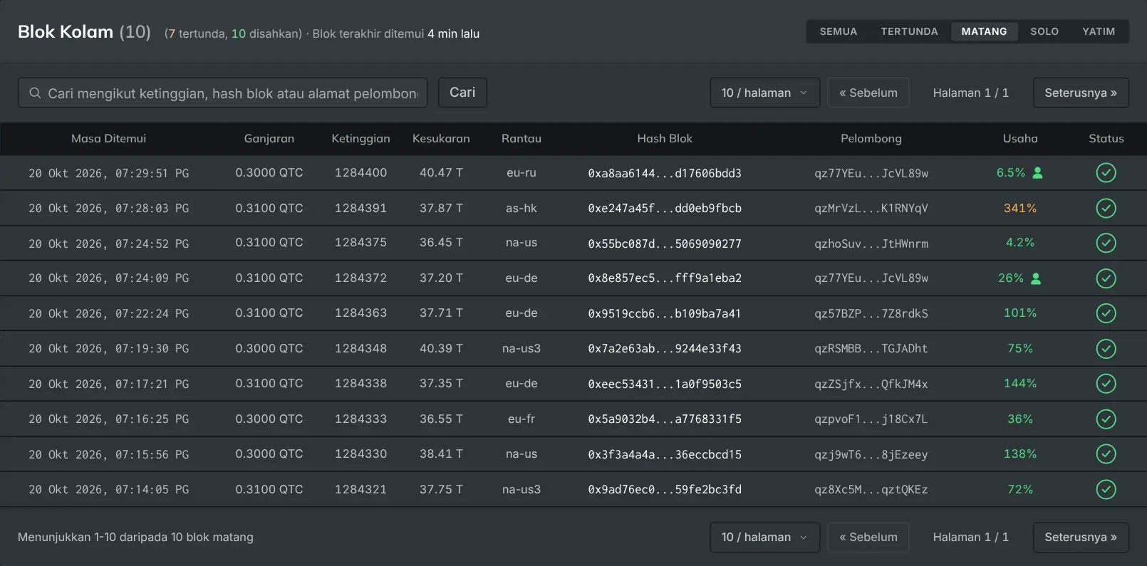Click the bottom « Sebelum button
The image size is (1147, 566).
click(868, 537)
